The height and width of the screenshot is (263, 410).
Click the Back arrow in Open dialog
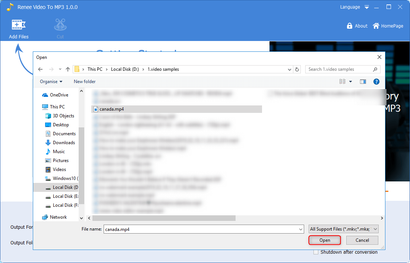41,69
